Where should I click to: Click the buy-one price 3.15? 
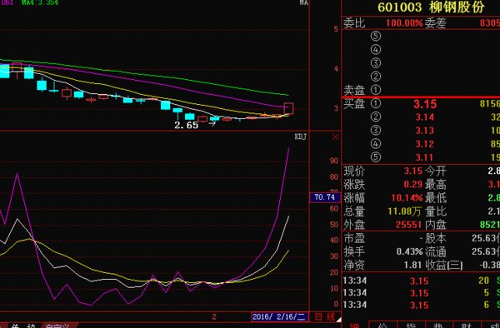pos(425,104)
